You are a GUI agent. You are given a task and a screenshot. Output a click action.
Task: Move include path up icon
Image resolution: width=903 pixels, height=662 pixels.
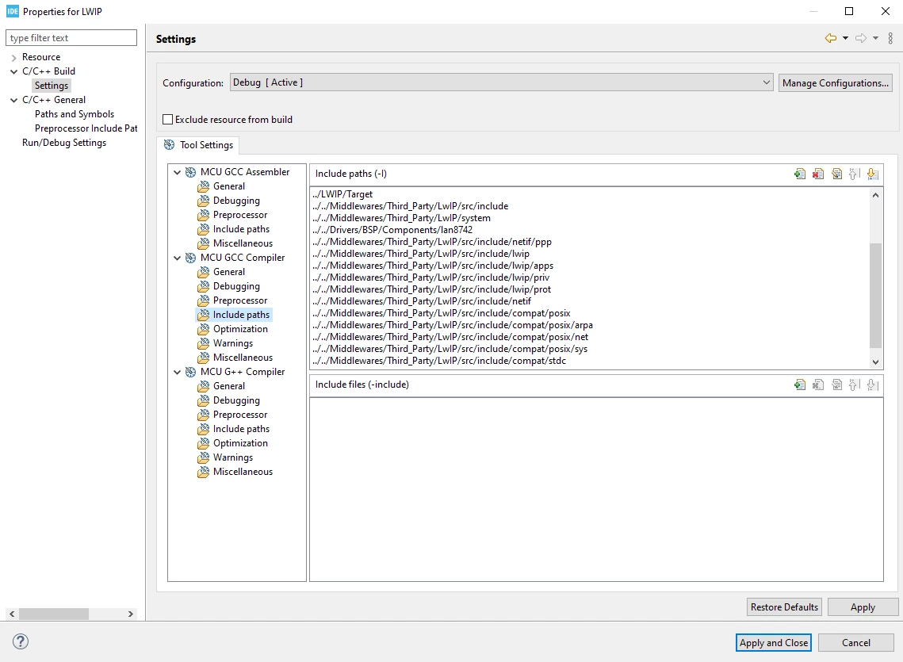855,174
